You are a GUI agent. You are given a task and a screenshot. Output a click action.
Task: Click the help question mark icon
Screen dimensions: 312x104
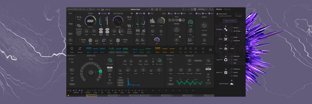(x=192, y=9)
